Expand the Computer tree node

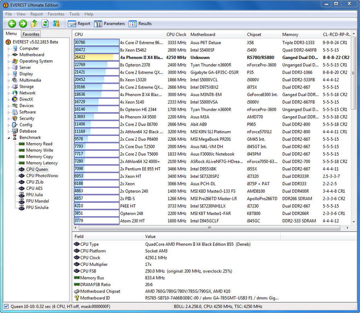tap(8, 49)
